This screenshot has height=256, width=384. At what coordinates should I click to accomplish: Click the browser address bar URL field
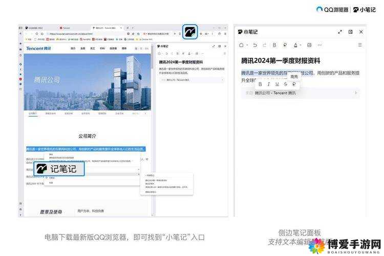coord(86,34)
